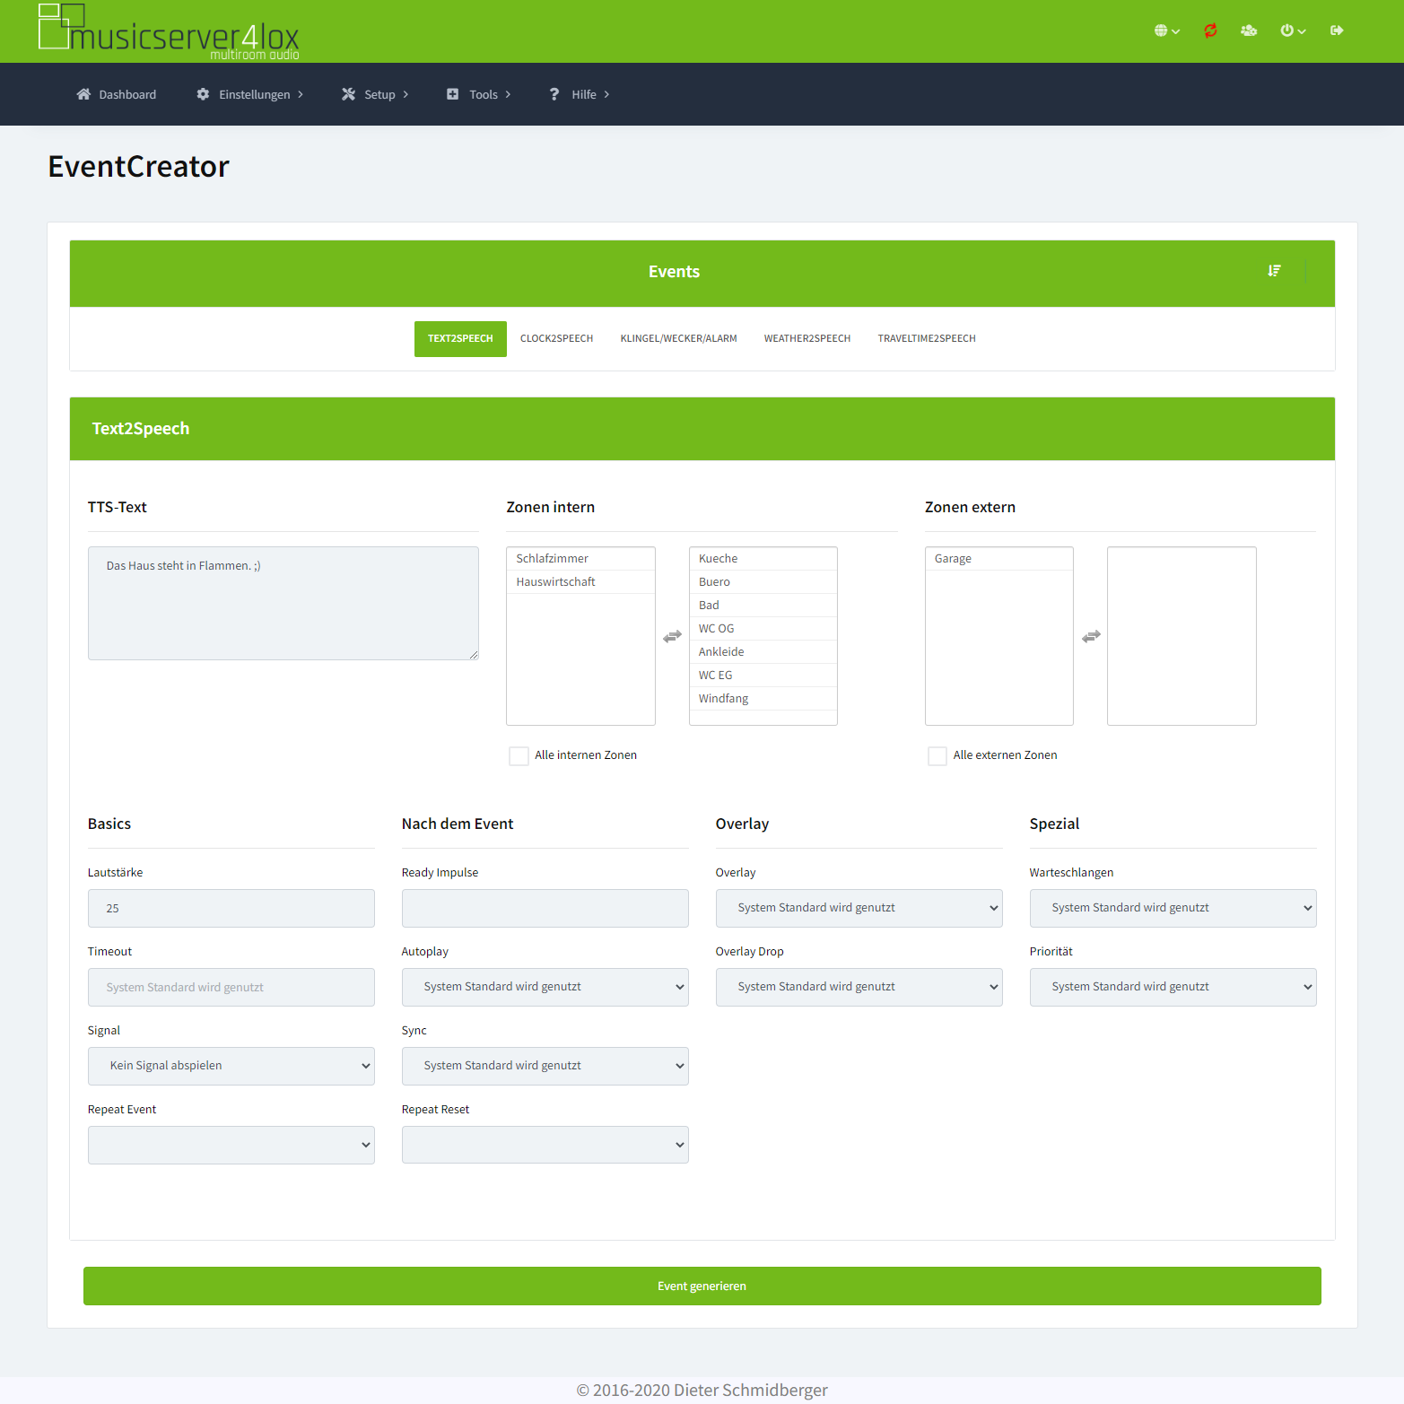Expand the Einstellungen menu
Image resolution: width=1404 pixels, height=1404 pixels.
click(250, 94)
